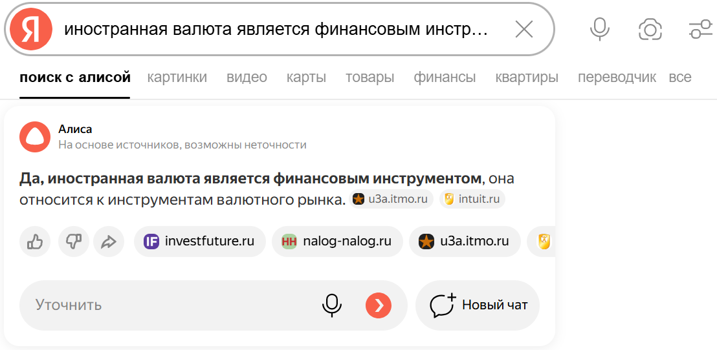The image size is (717, 350).
Task: Expand the все services menu
Action: pos(680,77)
